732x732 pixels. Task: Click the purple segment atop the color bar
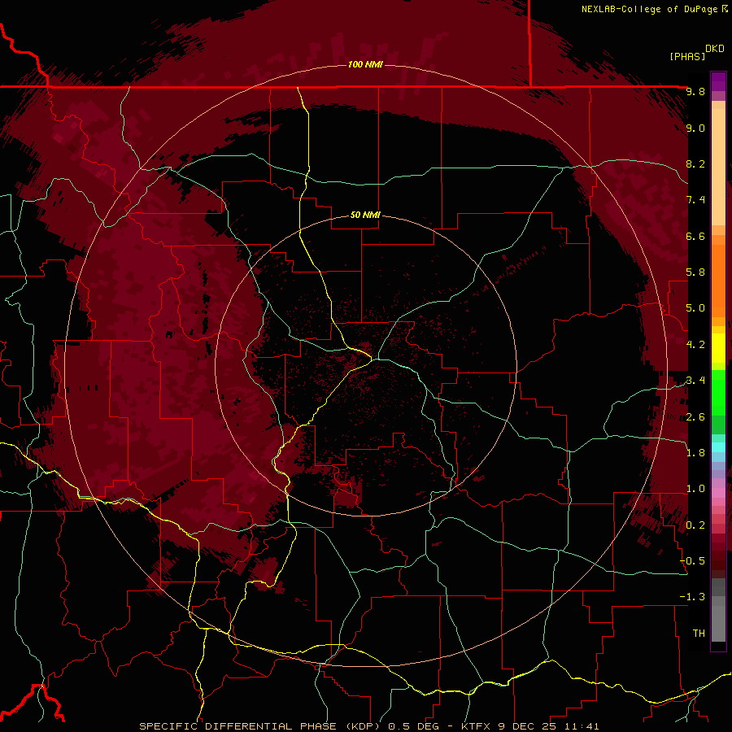click(718, 81)
